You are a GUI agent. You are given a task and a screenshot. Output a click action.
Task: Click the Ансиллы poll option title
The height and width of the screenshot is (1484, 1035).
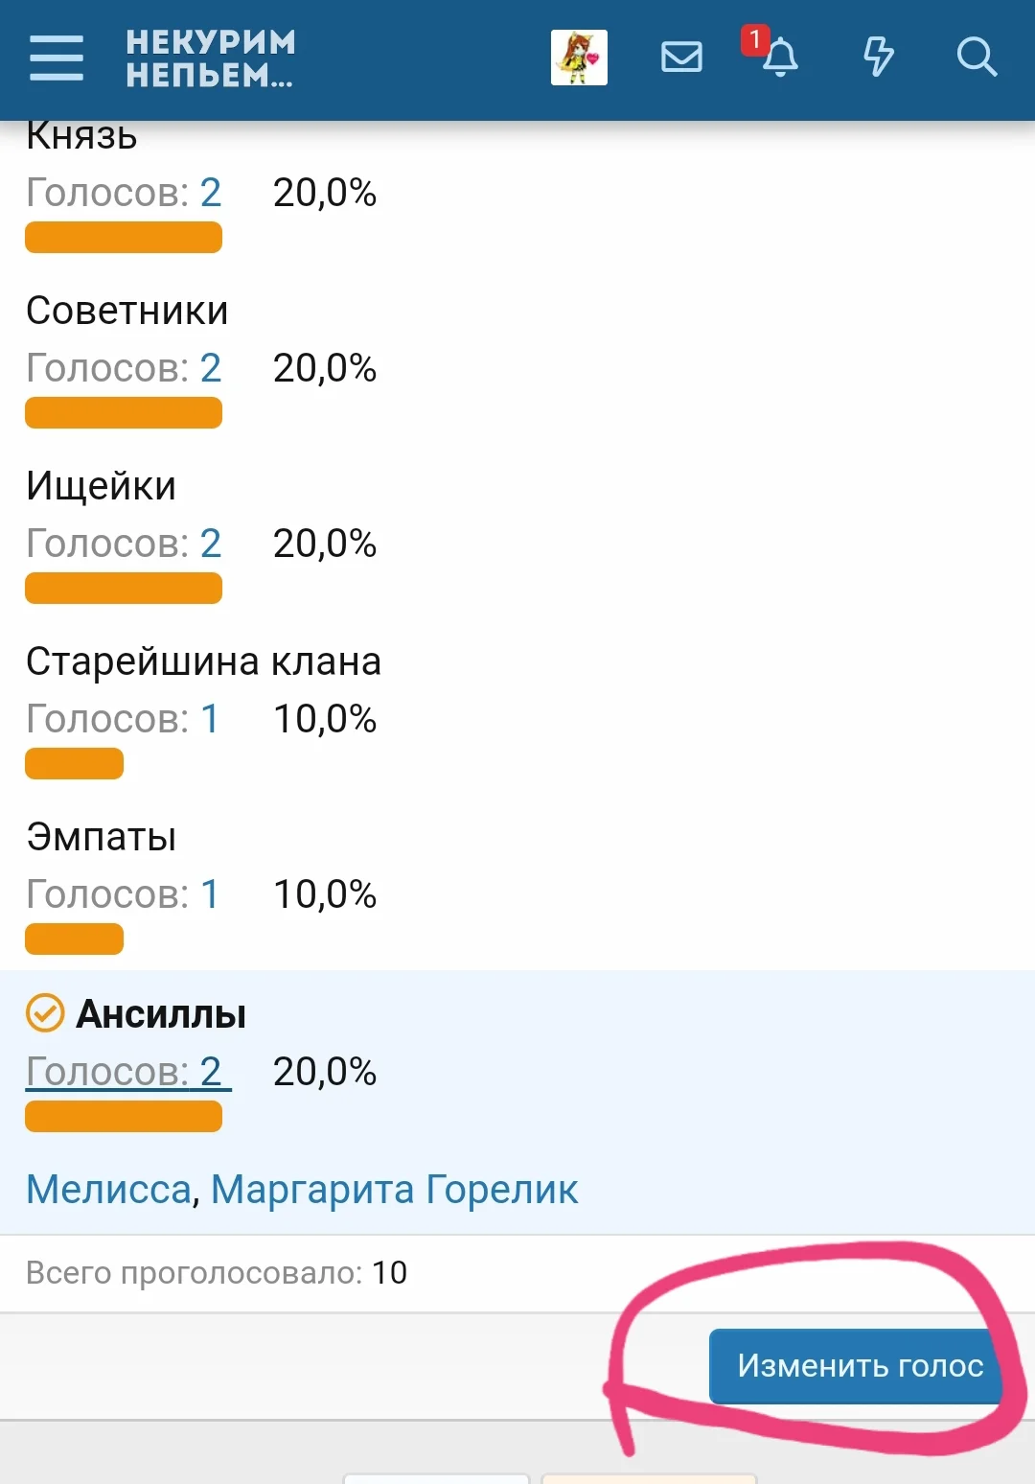coord(161,1014)
